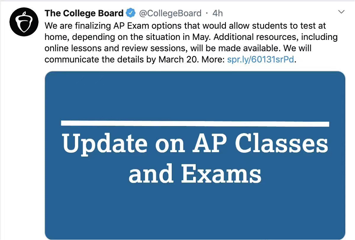Image resolution: width=355 pixels, height=240 pixels.
Task: Expand the tweet options chevron menu
Action: tap(341, 12)
